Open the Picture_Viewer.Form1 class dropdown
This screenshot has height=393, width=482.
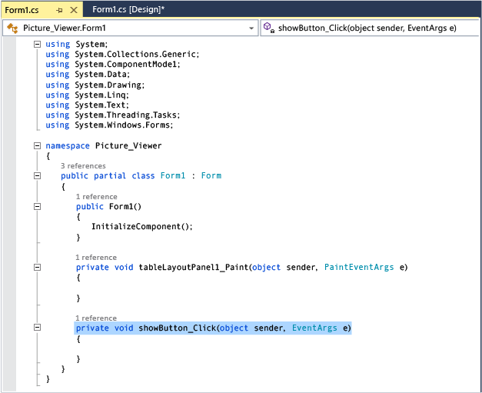(251, 28)
